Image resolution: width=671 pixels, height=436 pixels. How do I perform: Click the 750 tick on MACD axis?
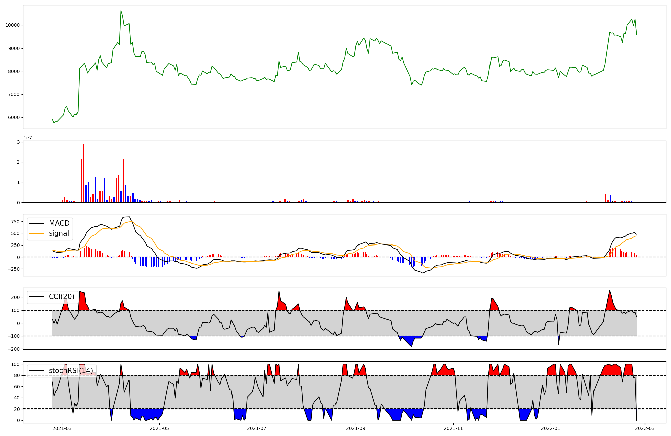(x=15, y=222)
